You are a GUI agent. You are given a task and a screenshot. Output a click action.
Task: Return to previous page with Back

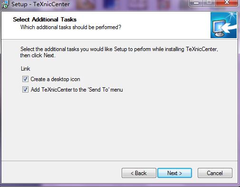tap(139, 173)
